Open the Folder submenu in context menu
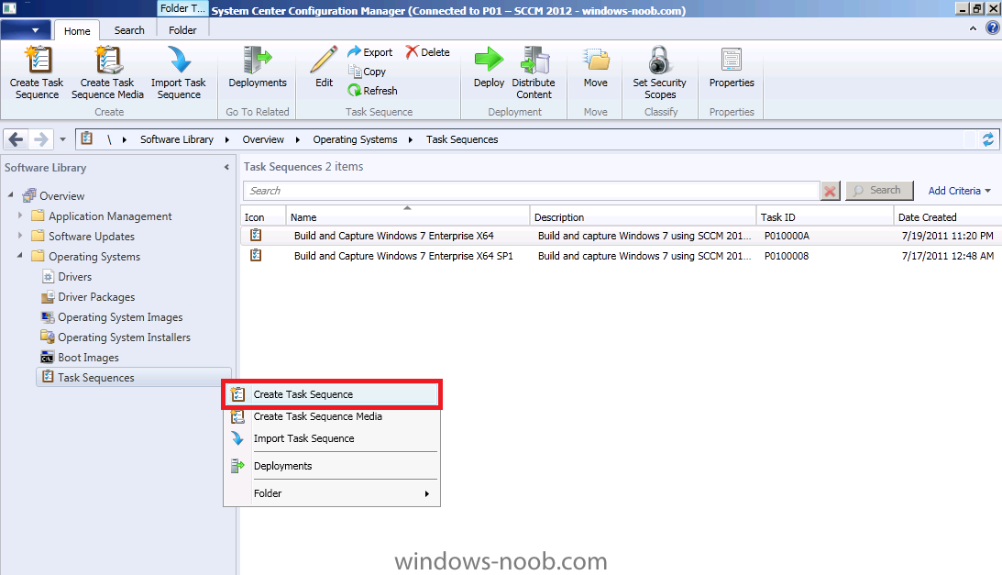Image resolution: width=1002 pixels, height=575 pixels. [x=332, y=493]
